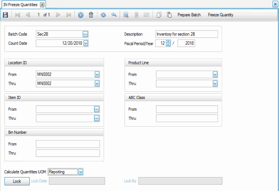Viewport: 279px width, 191px height.
Task: Open the Count Date calendar dropdown
Action: click(86, 43)
